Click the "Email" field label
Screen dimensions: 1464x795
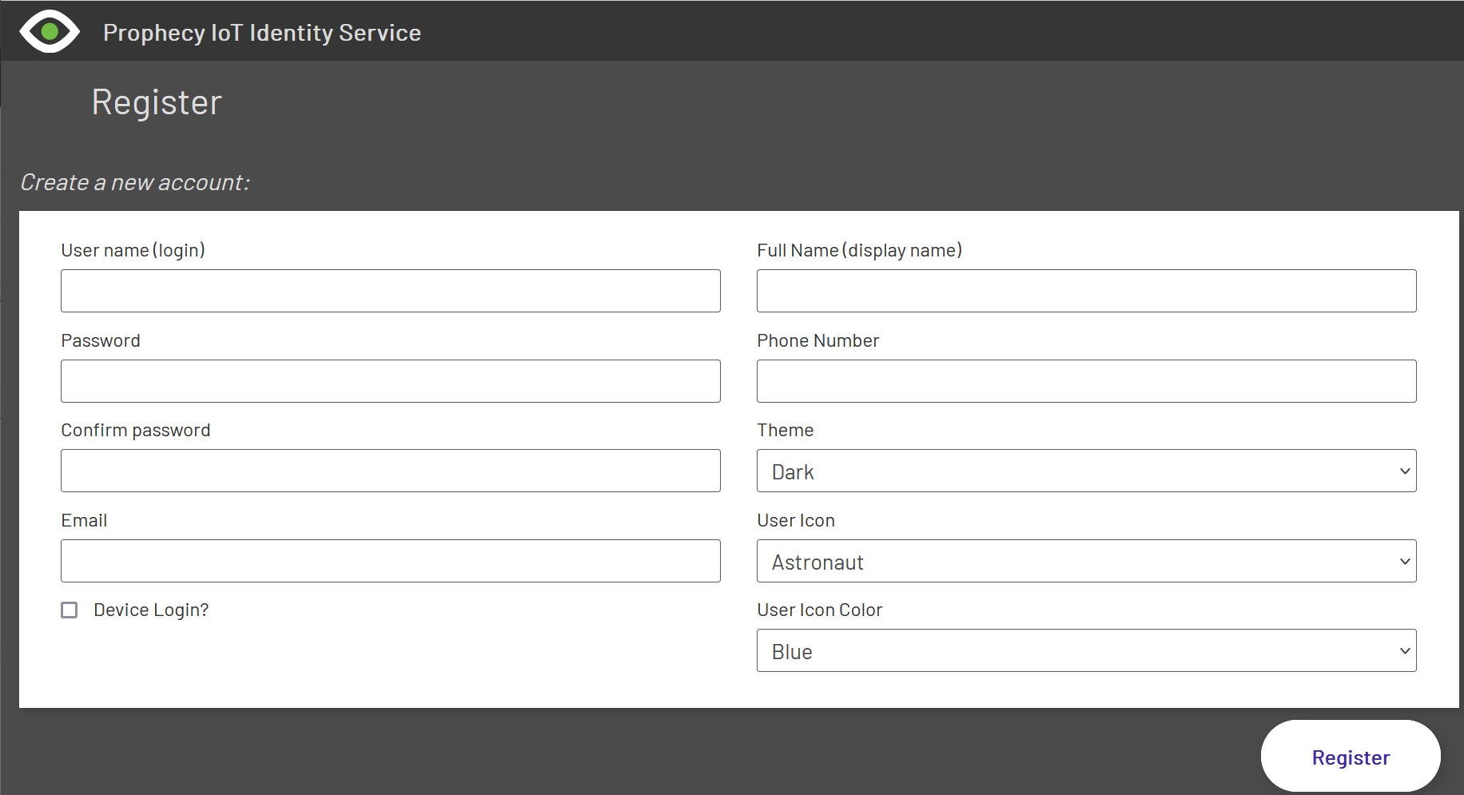click(x=84, y=521)
